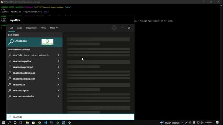
Task: Expand the More filter dropdown
Action: click(54, 28)
